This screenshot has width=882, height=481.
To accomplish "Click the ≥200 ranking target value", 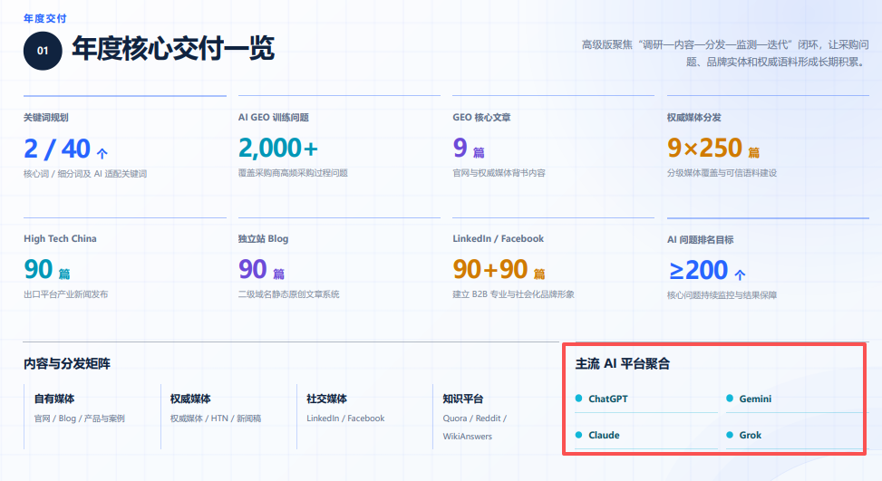I will [x=698, y=270].
